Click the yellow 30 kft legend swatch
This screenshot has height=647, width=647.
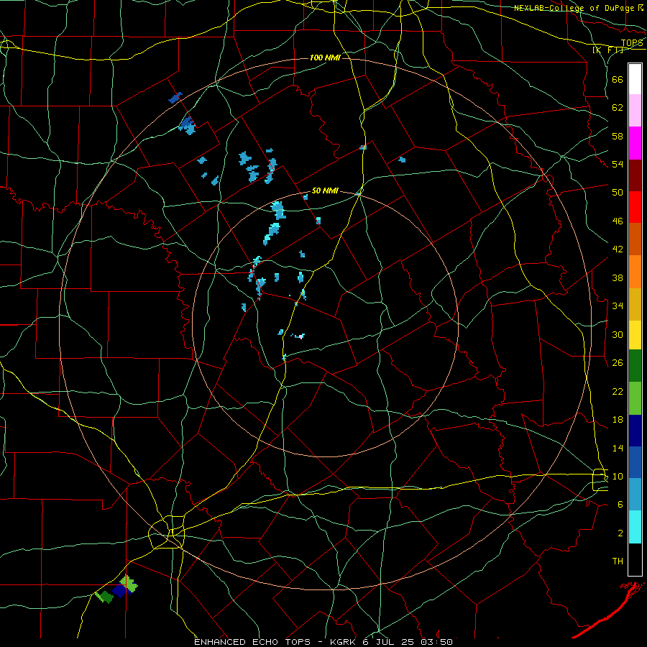635,335
